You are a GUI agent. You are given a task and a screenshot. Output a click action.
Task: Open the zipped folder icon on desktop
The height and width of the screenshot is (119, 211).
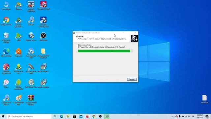tap(43, 53)
